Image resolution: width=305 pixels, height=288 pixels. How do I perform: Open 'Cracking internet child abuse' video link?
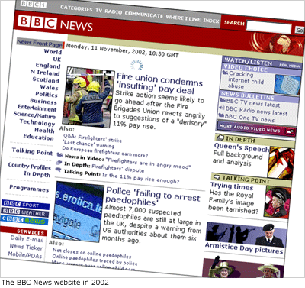click(x=246, y=80)
